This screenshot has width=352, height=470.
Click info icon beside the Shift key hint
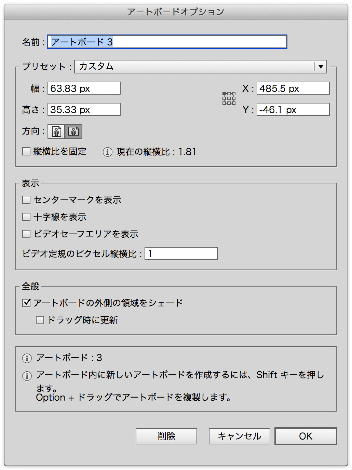coord(27,376)
